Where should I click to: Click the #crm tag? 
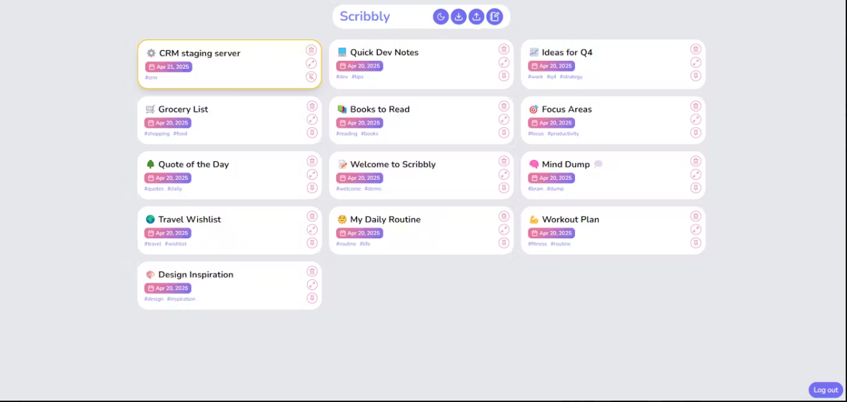(151, 78)
